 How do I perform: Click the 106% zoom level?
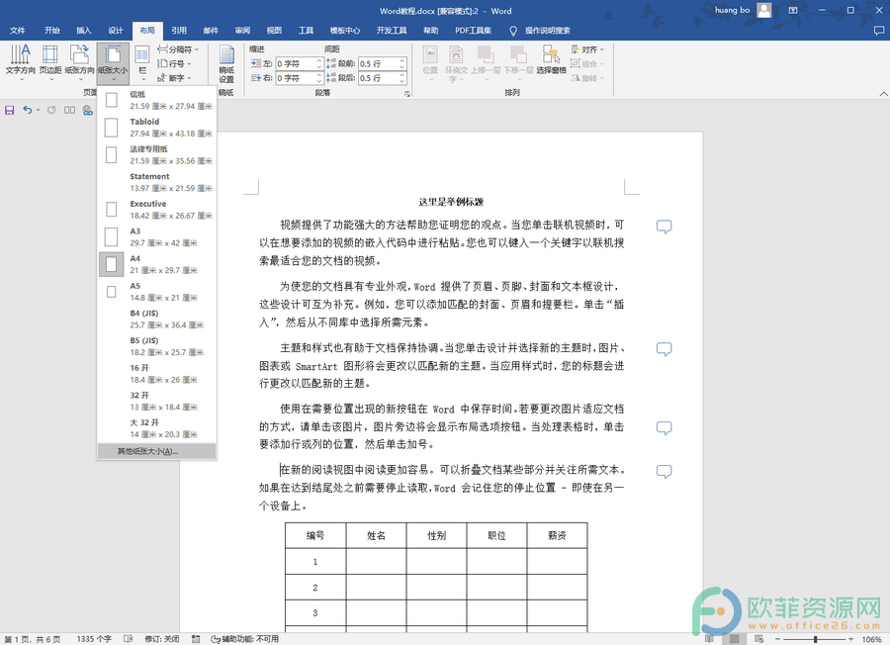[871, 639]
